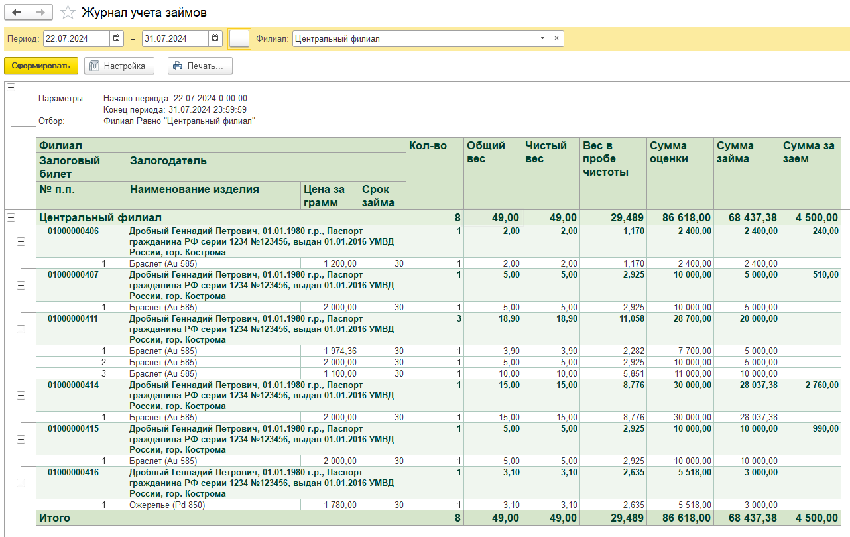Collapse the Центральный филиал group
This screenshot has width=850, height=537.
point(11,217)
